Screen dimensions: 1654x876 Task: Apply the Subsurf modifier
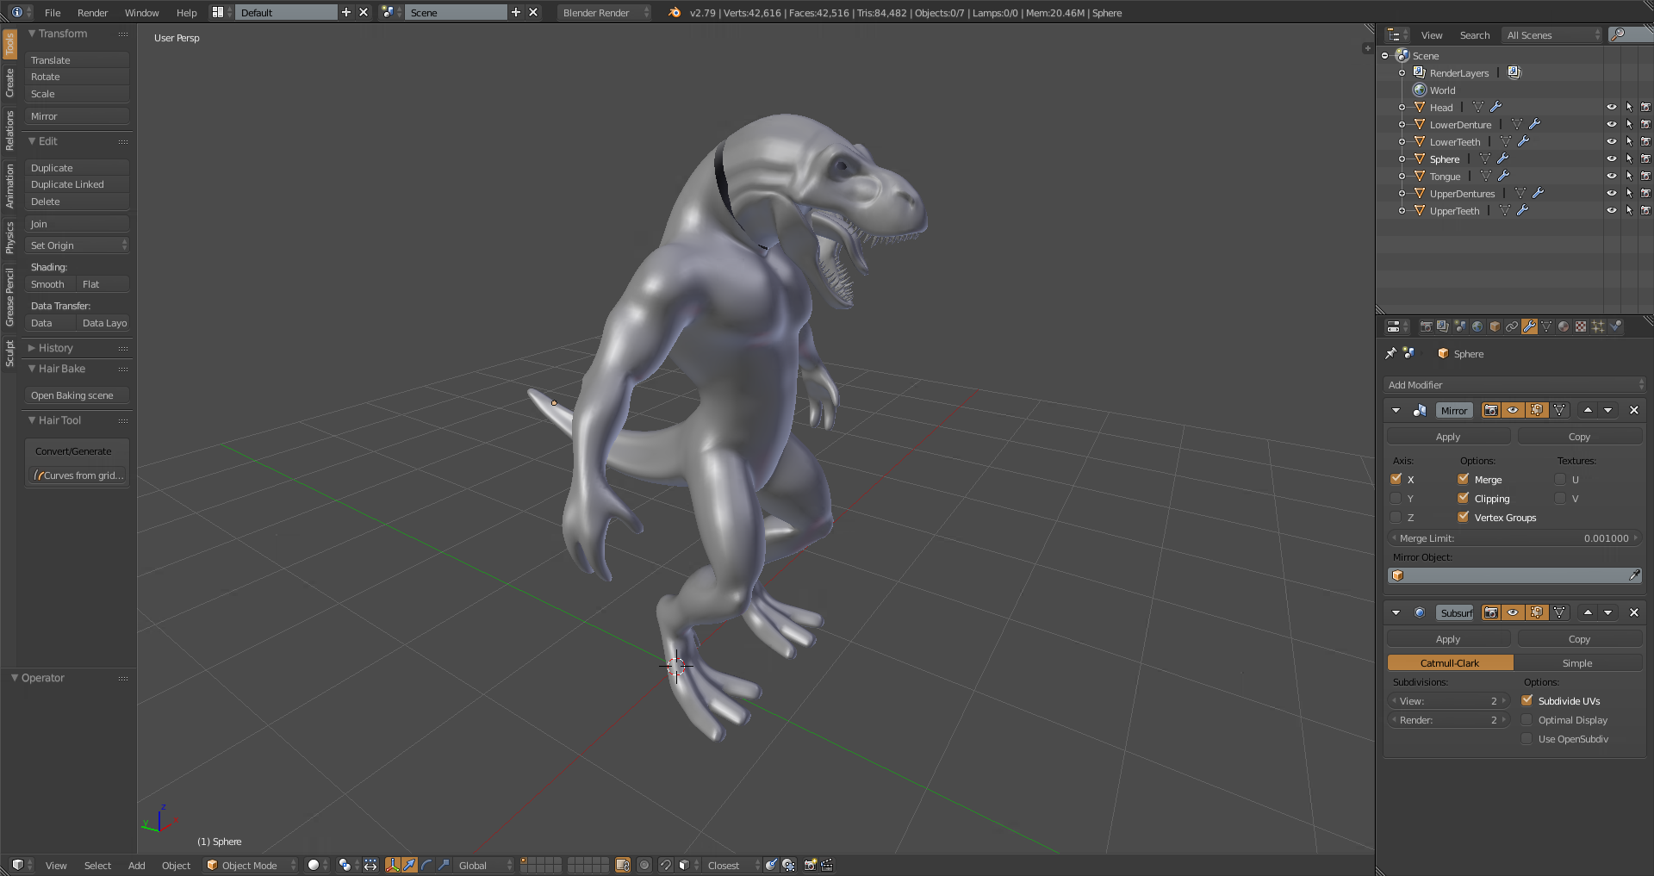tap(1448, 639)
